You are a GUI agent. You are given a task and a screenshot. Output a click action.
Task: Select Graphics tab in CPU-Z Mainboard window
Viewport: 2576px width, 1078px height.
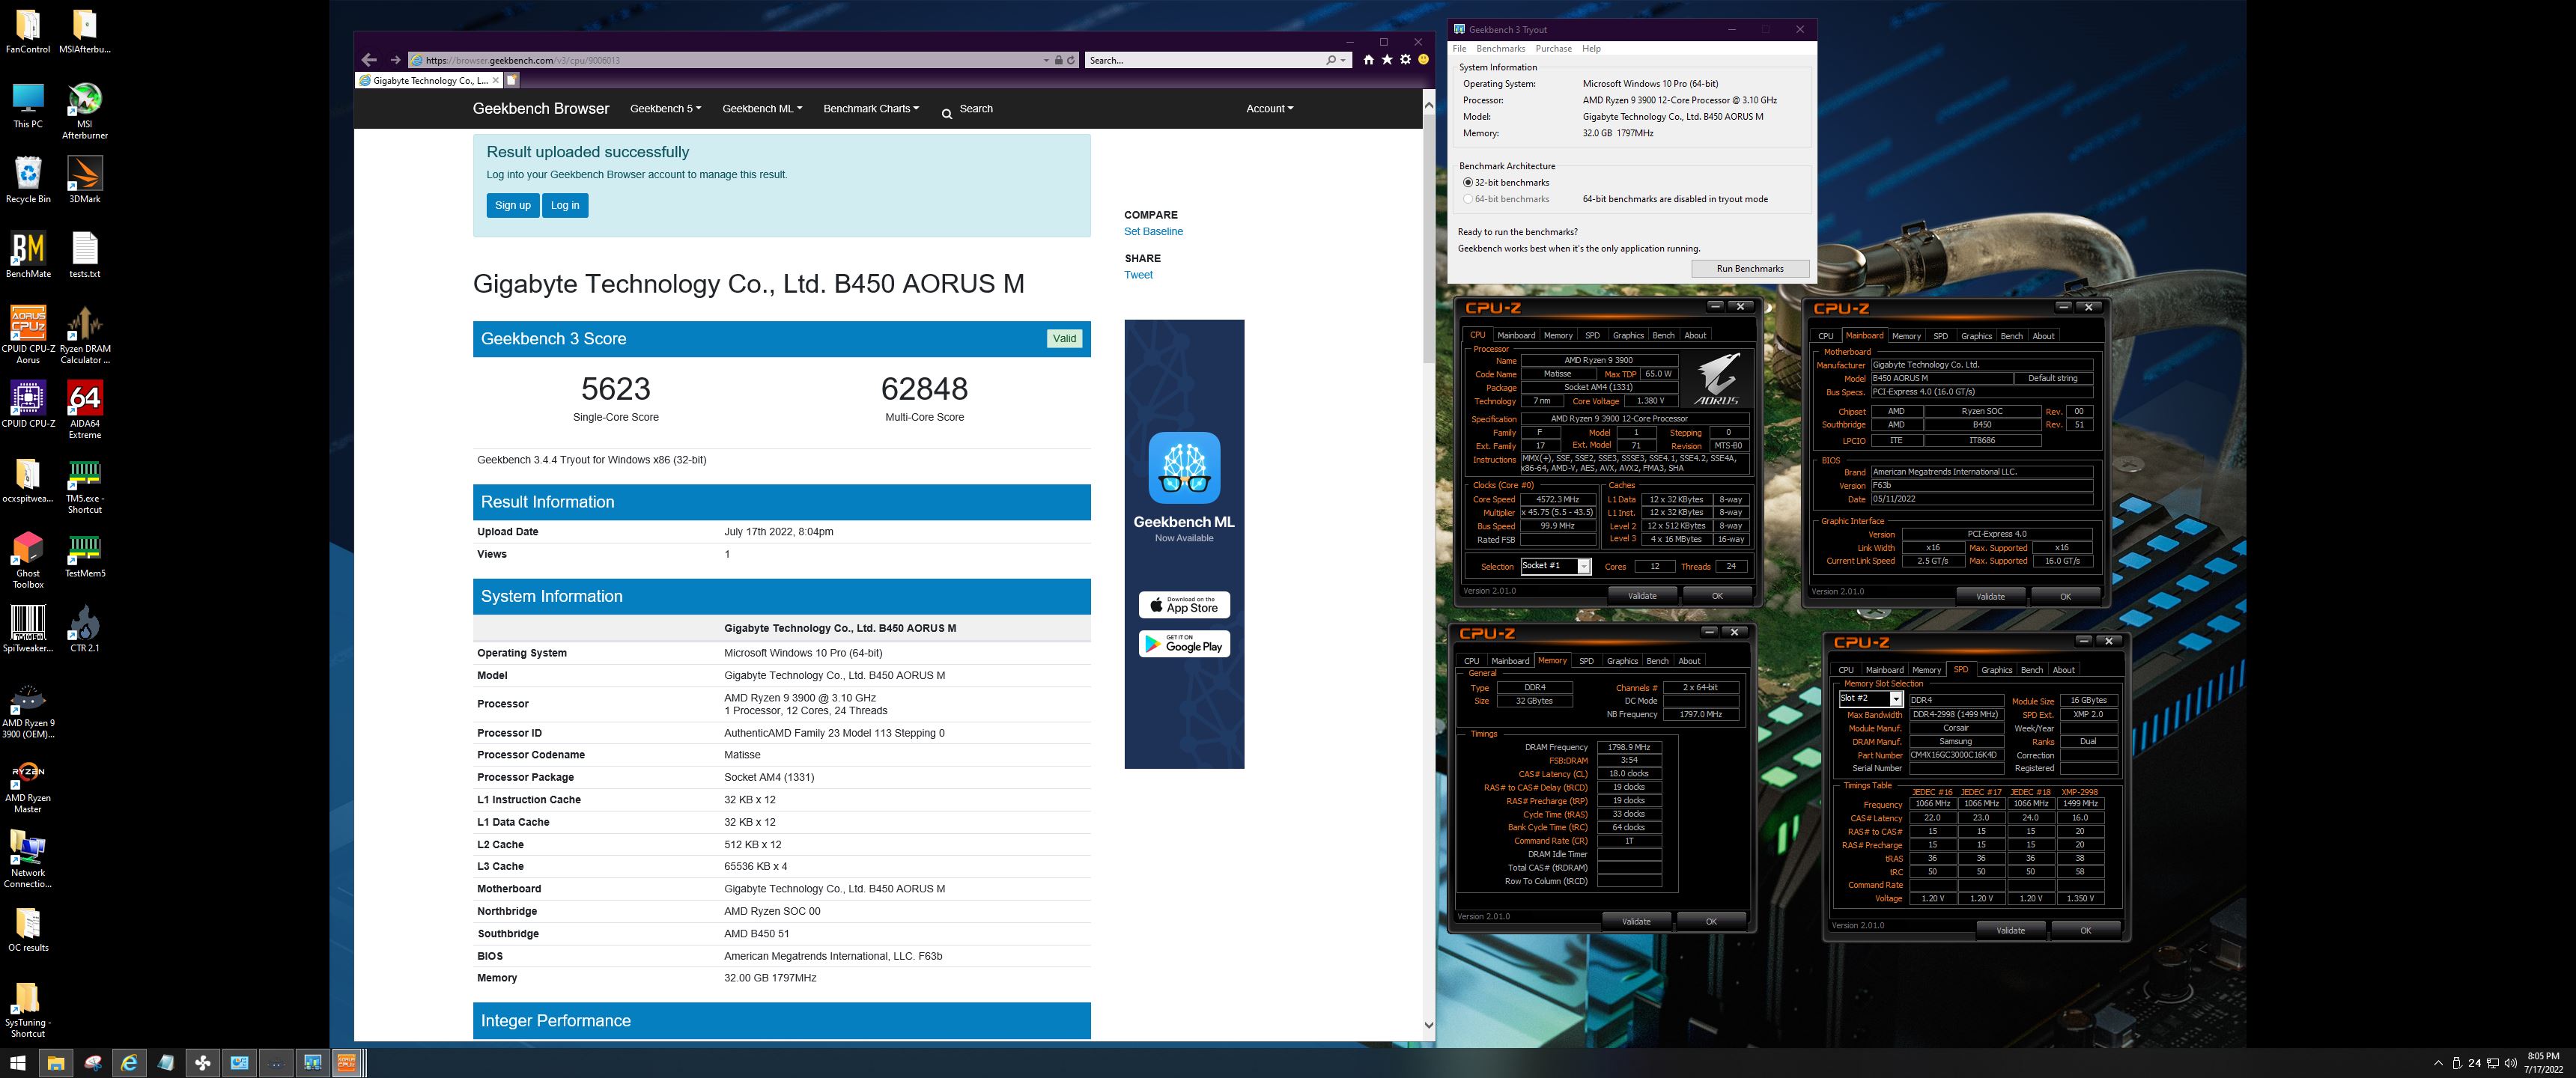pos(1976,336)
